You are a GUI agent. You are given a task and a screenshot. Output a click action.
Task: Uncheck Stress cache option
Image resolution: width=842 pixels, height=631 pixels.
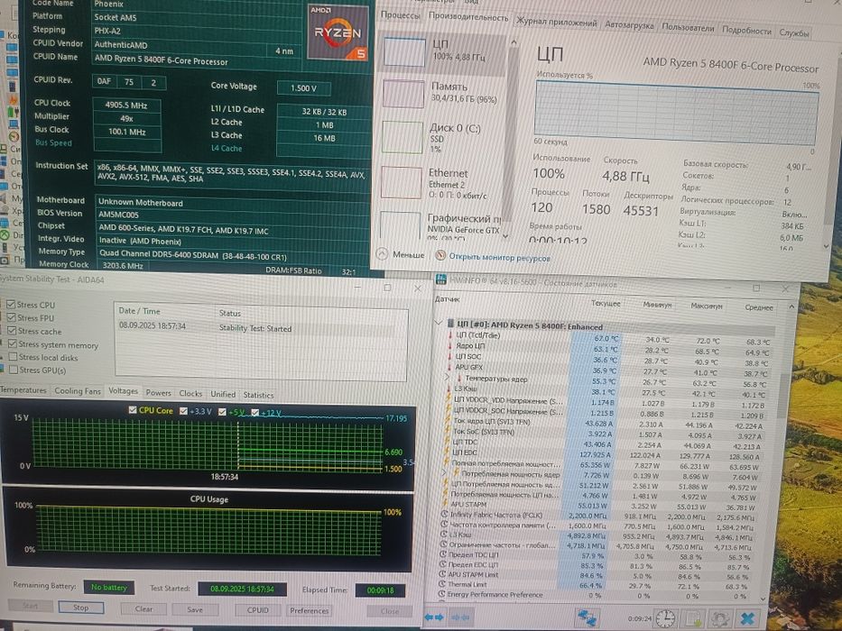[12, 331]
